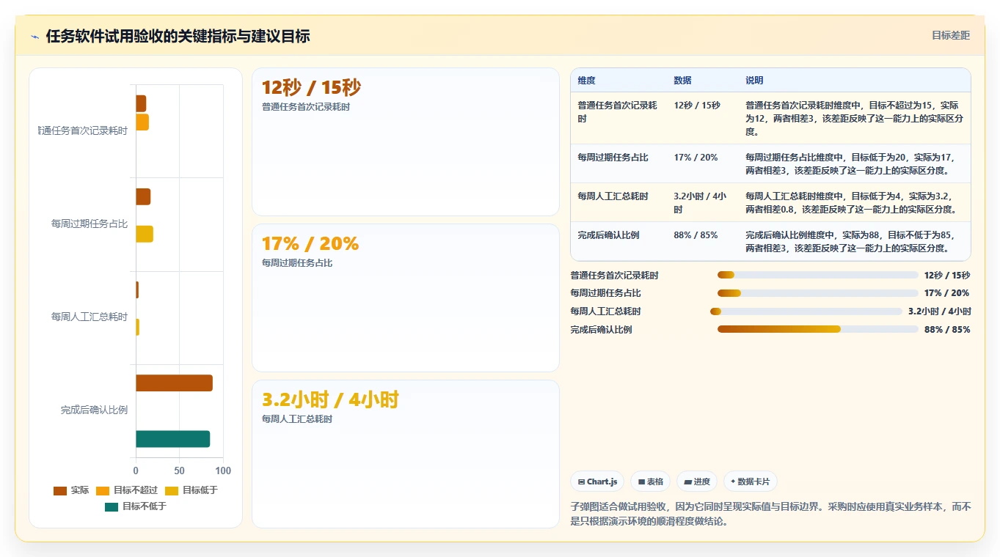
Task: Select the 3.2小时 / 4小时 card heading
Action: pos(330,400)
